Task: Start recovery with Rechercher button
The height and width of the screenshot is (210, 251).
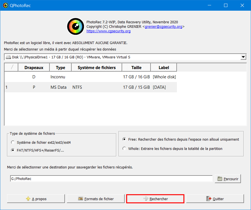Action: pyautogui.click(x=155, y=199)
